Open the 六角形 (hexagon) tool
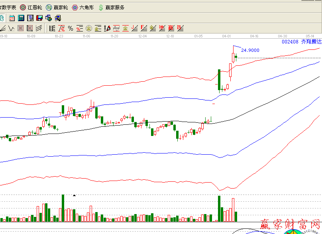Viewport: 322px width, 234px height. pos(82,7)
